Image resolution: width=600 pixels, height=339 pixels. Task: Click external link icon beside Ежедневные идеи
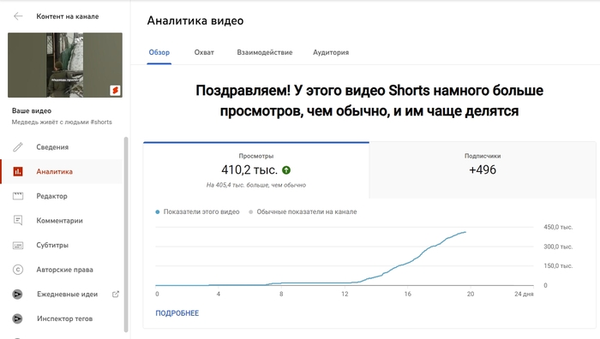[116, 294]
